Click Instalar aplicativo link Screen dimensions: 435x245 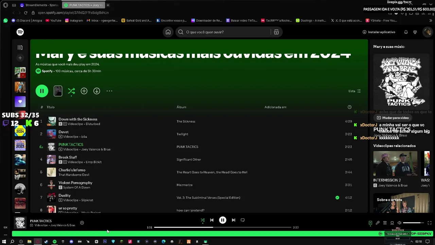tap(379, 32)
